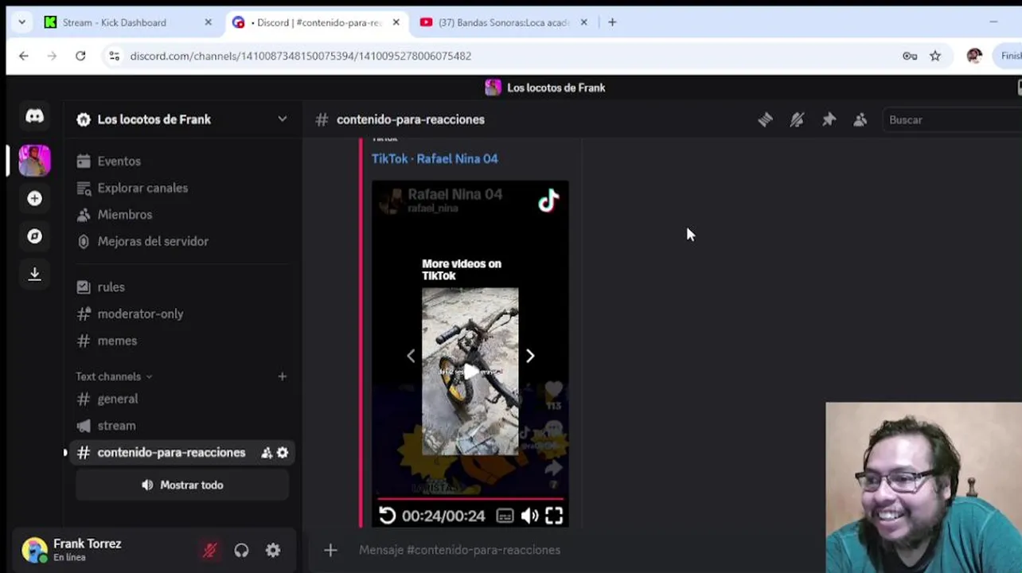Close the Kick Dashboard tab
The image size is (1022, 573).
point(208,22)
